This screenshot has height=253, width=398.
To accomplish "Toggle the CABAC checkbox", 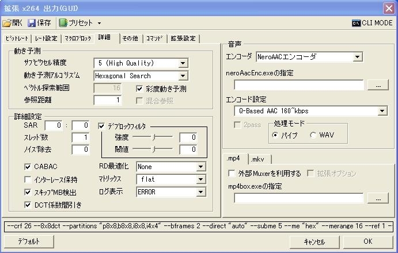I will (28, 167).
